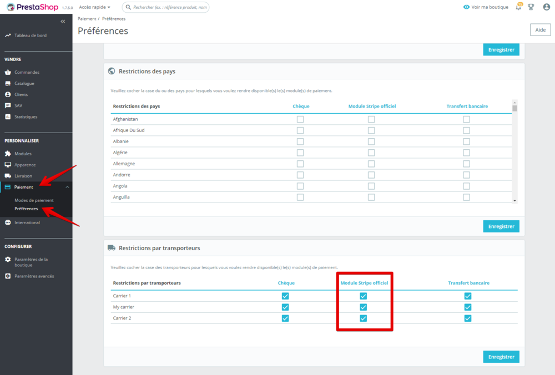Viewport: 555px width, 375px height.
Task: Click the countries list scroll-up arrow
Action: [514, 103]
